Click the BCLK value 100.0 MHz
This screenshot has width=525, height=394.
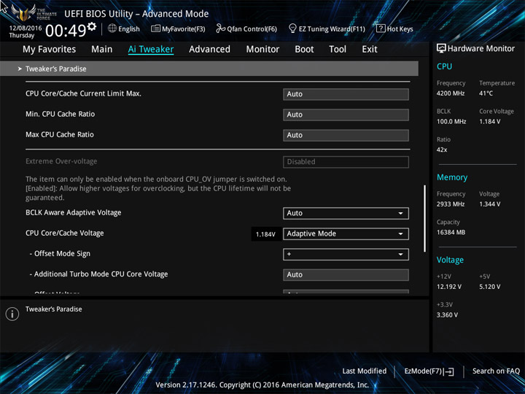click(x=451, y=122)
